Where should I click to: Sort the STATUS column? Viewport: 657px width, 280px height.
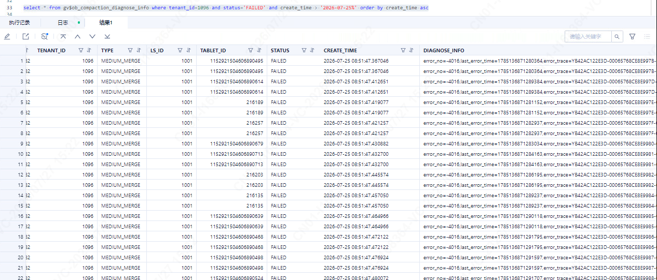pyautogui.click(x=312, y=51)
